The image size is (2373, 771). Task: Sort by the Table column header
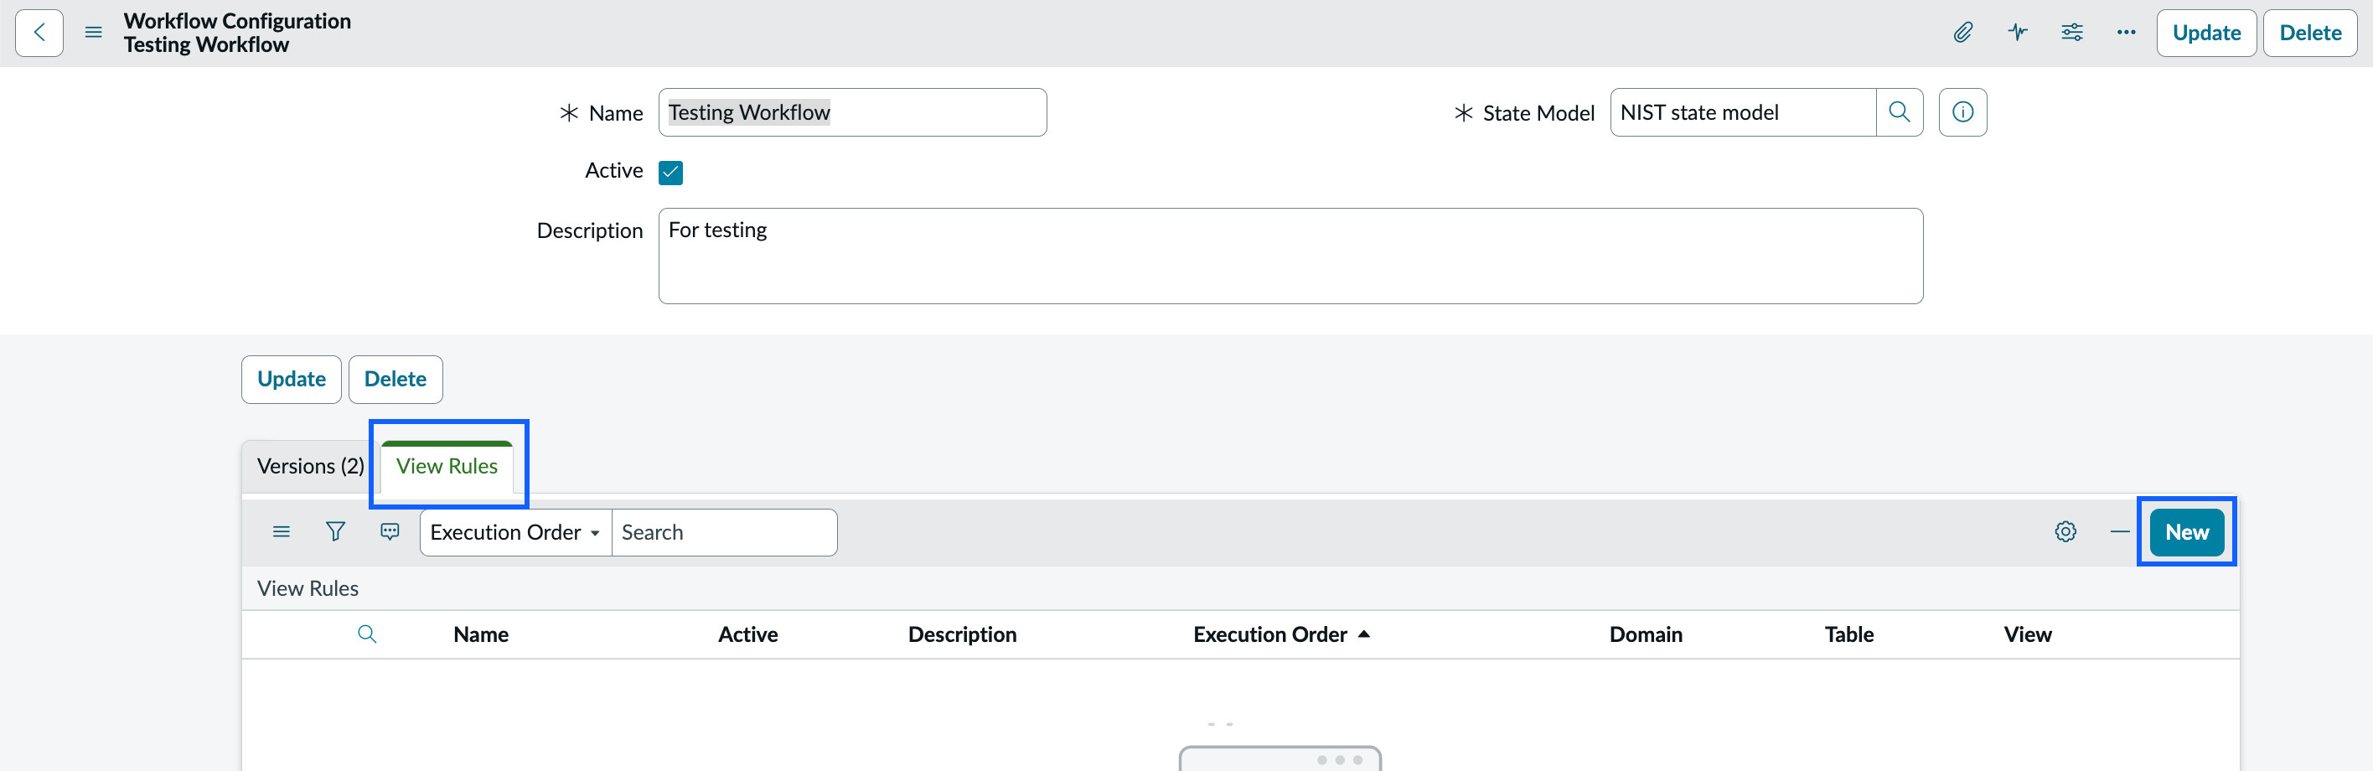(1848, 634)
